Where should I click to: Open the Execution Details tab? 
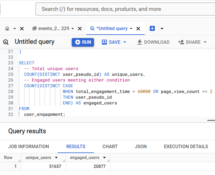coord(186,146)
